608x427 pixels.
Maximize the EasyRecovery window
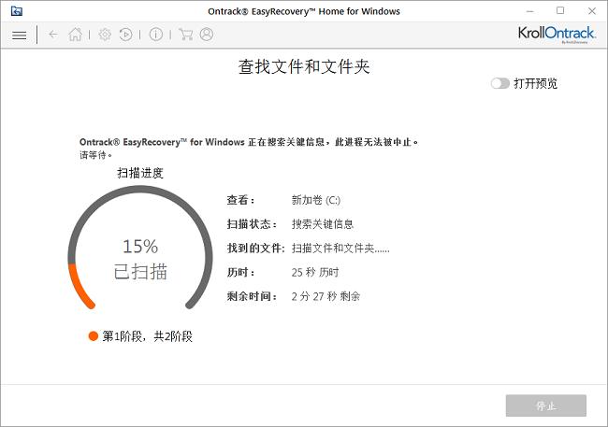(x=560, y=11)
